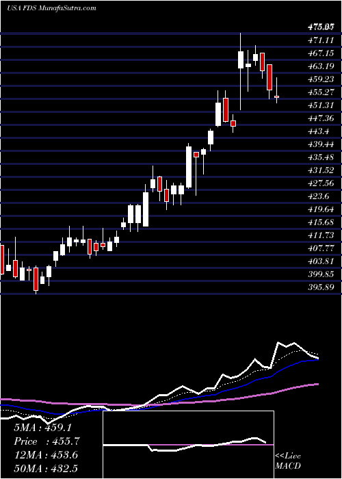Click the 403.81 price axis label
Screen dimensions: 342x479
320,261
